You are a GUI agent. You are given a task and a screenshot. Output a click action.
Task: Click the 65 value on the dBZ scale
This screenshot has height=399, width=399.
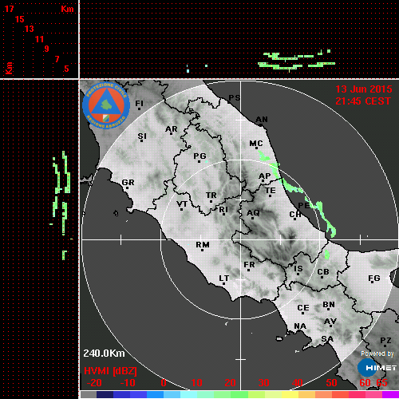pos(381,383)
